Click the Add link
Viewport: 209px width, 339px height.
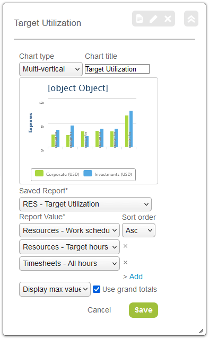click(x=136, y=276)
